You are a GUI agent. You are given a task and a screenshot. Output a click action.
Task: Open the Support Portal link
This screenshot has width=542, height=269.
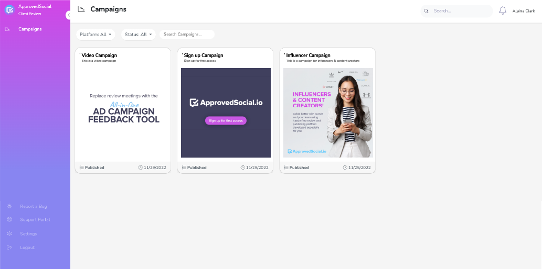click(35, 220)
